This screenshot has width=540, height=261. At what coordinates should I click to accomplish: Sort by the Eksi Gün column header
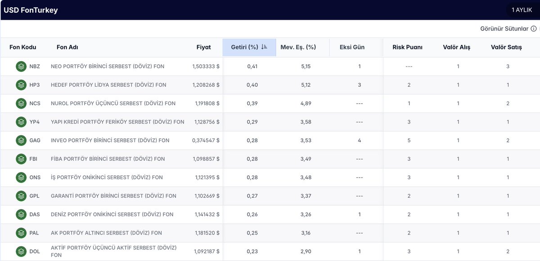pyautogui.click(x=352, y=47)
